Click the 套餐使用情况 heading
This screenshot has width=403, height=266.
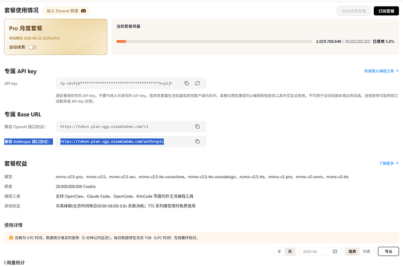point(22,11)
